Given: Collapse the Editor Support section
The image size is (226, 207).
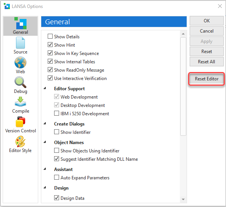Looking at the screenshot, I should pos(45,88).
